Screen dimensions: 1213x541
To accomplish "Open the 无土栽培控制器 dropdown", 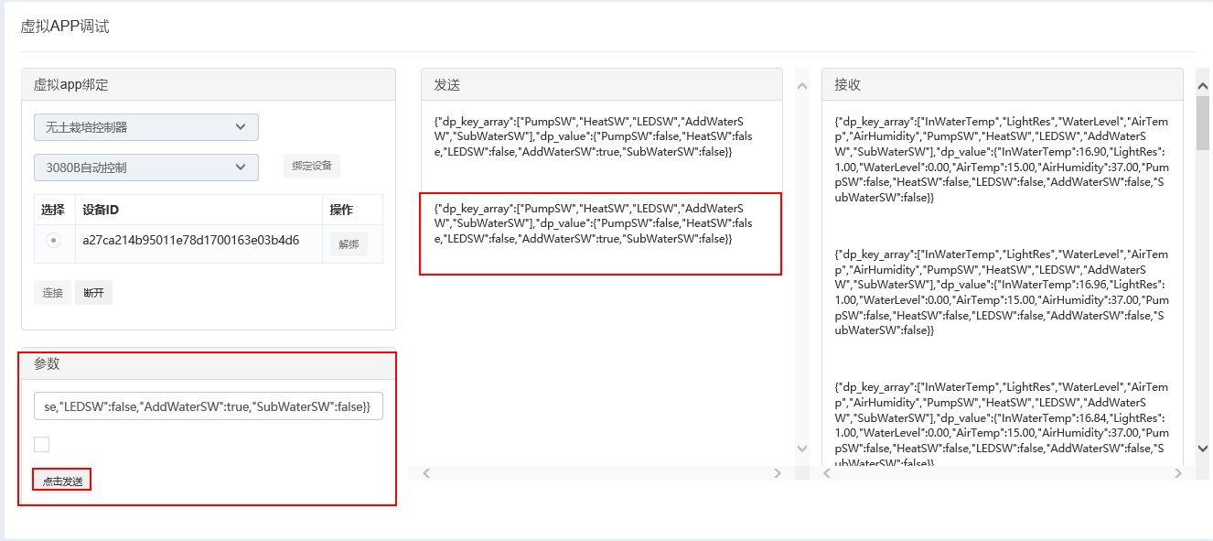I will coord(146,127).
